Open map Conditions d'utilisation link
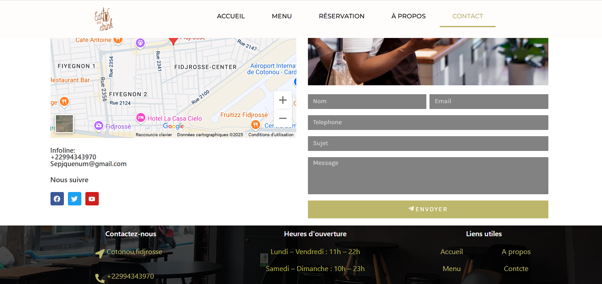 (271, 135)
